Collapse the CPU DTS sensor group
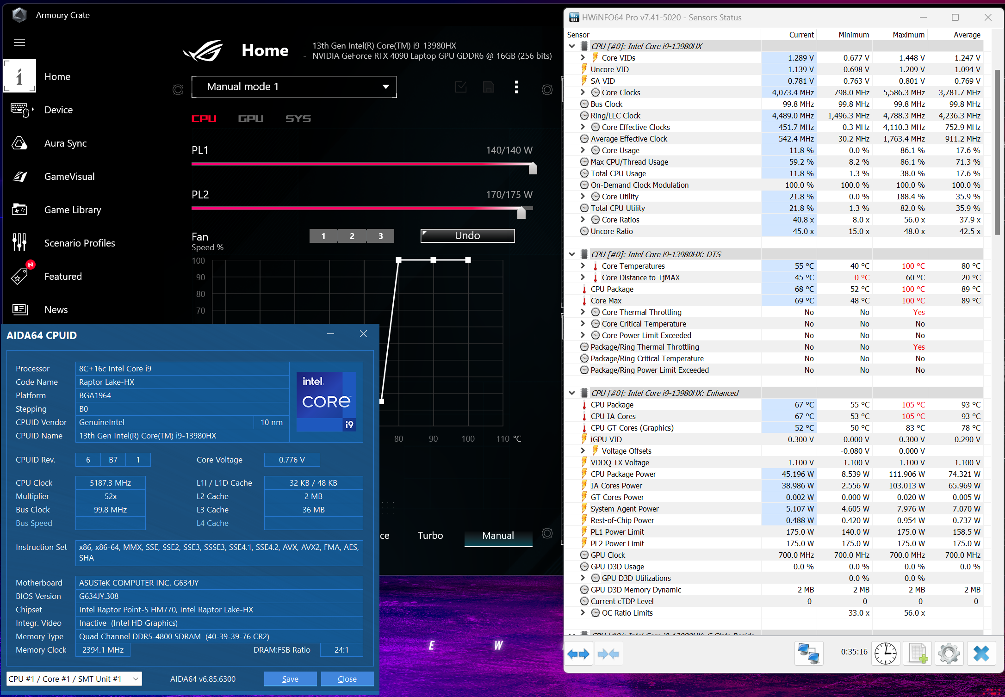Viewport: 1005px width, 697px height. 572,254
